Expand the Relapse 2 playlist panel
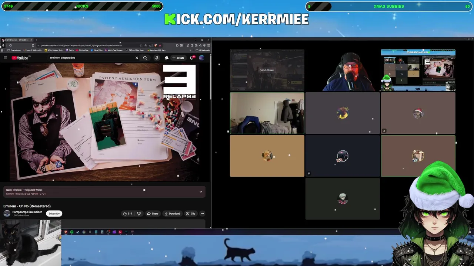 (201, 192)
